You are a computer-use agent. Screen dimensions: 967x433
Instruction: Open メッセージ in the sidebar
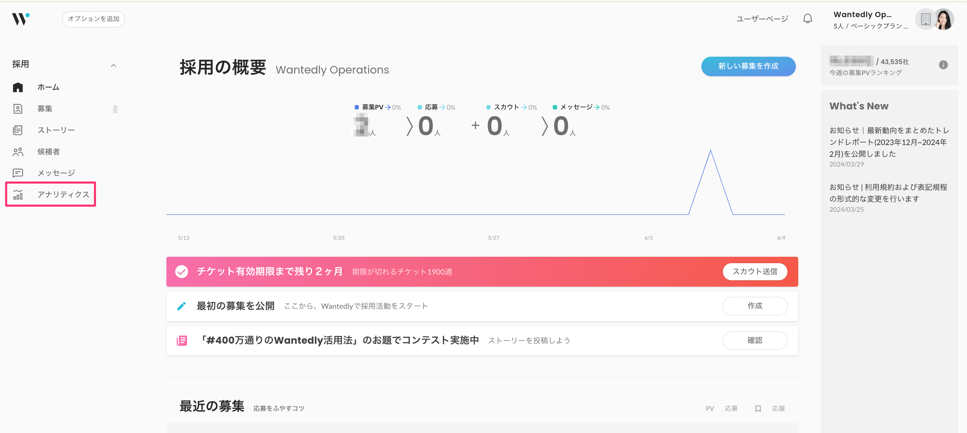(x=56, y=173)
